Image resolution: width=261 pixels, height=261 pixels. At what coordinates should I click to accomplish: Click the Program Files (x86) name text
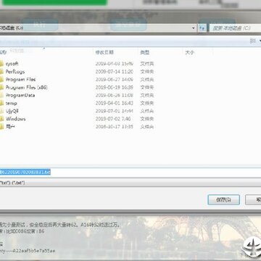(x=27, y=87)
